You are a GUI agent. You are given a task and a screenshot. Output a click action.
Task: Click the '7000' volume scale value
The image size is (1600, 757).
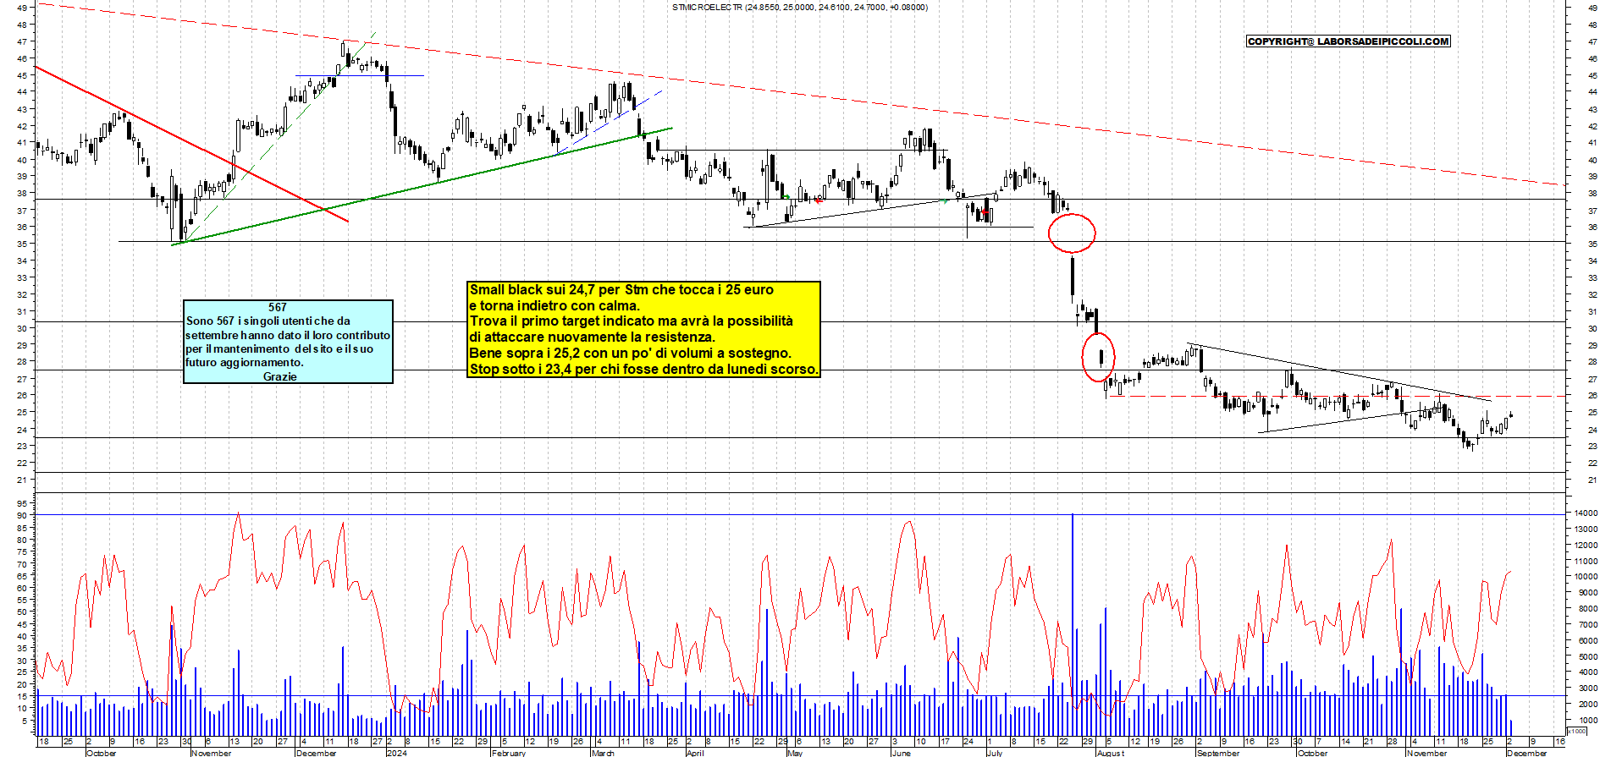coord(1586,624)
